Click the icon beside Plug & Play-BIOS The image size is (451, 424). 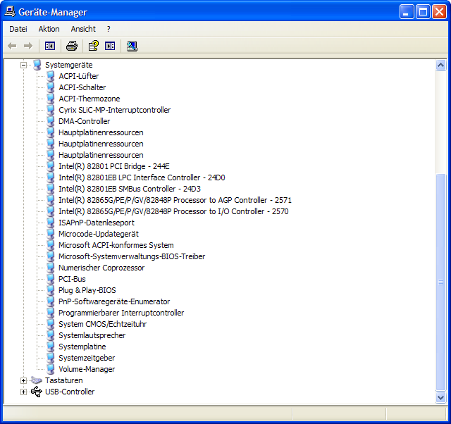click(x=51, y=290)
